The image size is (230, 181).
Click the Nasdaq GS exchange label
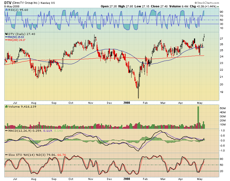[48, 3]
